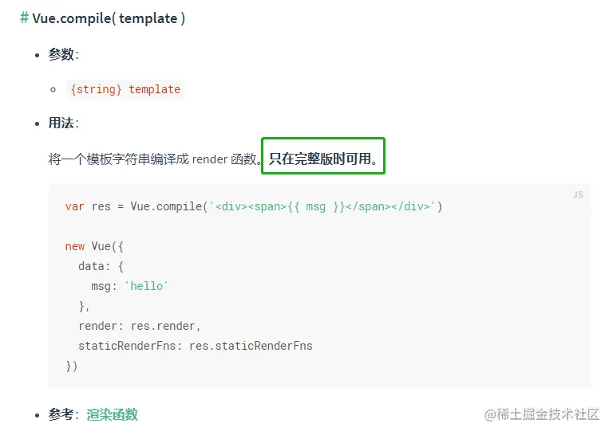Click the 用法 bullet label
Viewport: 613px width, 435px height.
point(61,123)
